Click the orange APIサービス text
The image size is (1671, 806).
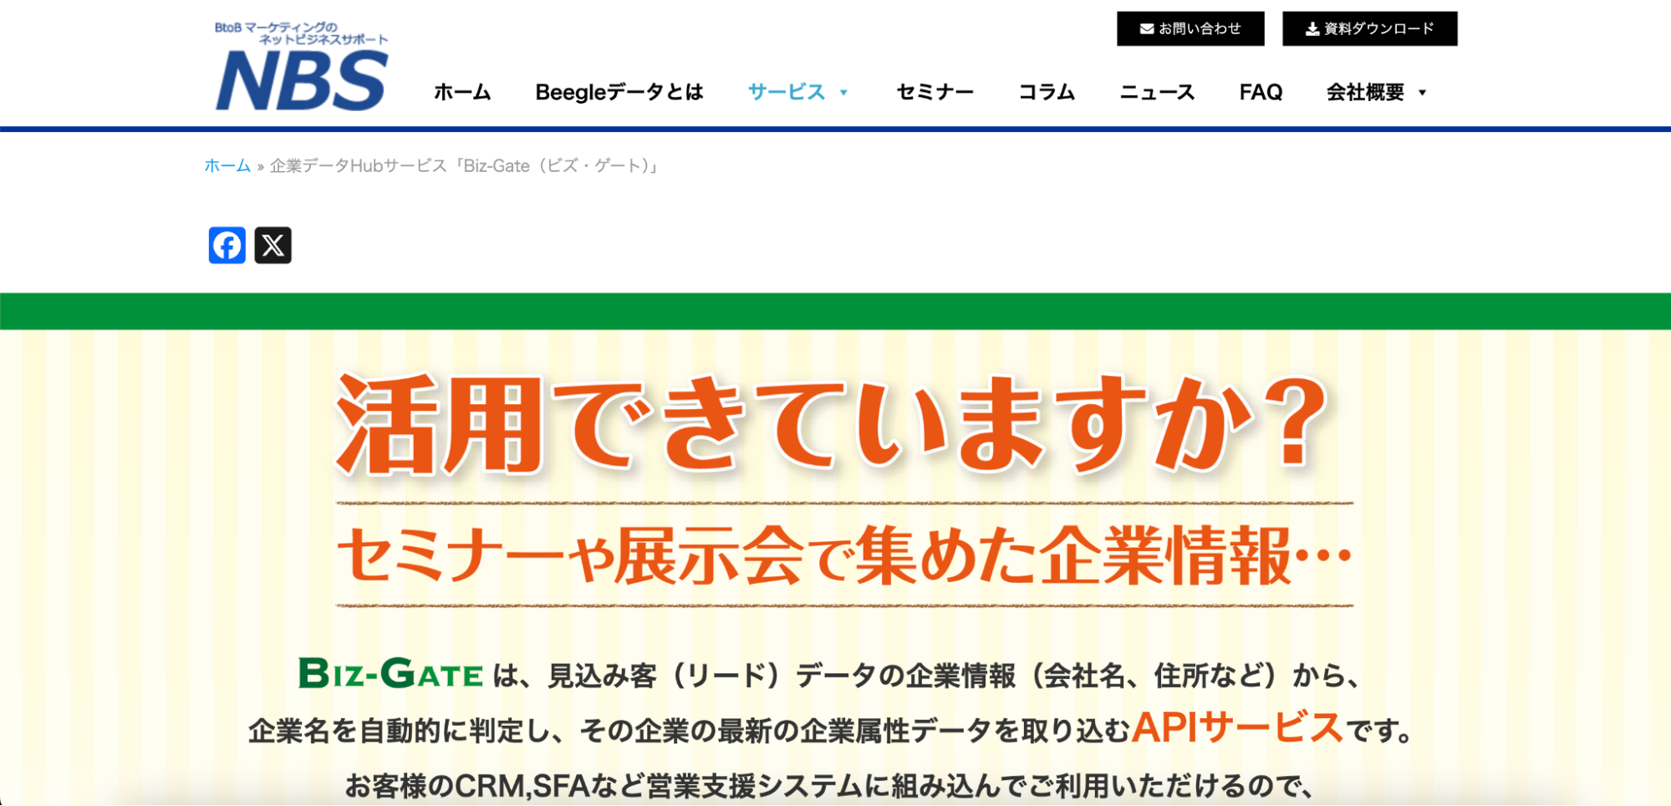coord(1238,727)
